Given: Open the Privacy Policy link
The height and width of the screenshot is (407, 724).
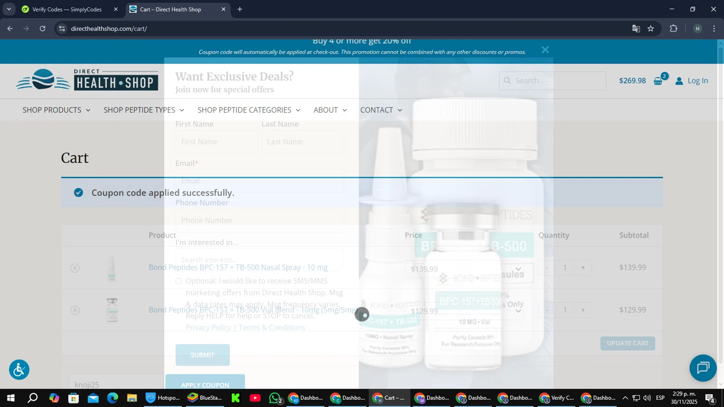Looking at the screenshot, I should click(209, 327).
